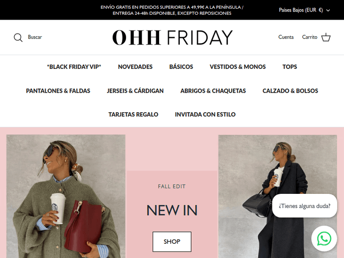Viewport: 344px width, 258px height.
Task: Click the SHOP button under NEW IN
Action: pos(172,242)
